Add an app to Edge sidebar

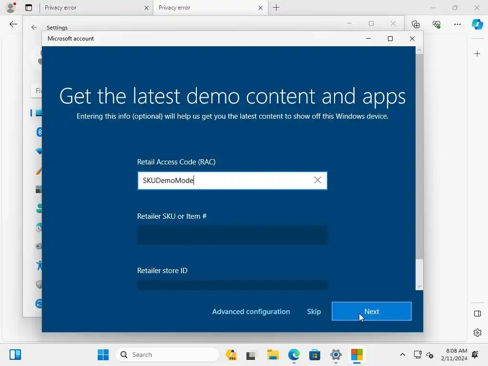tap(478, 54)
